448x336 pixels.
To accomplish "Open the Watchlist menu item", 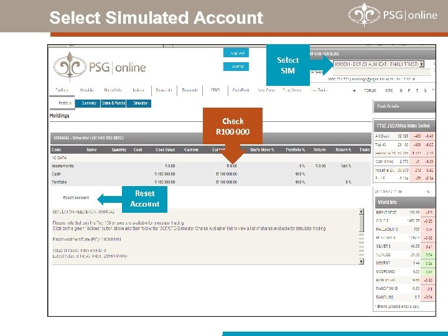I will click(86, 90).
